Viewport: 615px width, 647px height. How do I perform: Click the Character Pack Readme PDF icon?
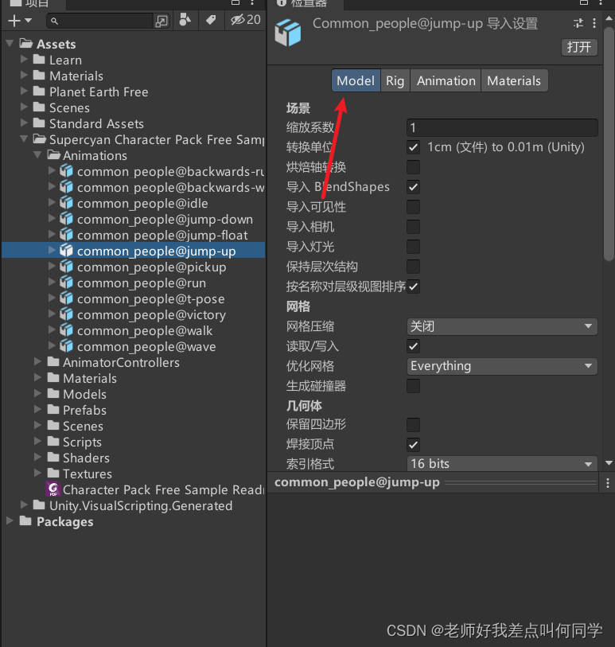point(53,489)
